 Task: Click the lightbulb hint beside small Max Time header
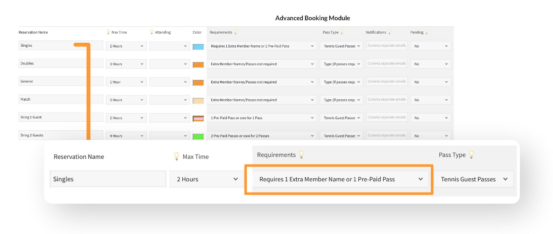(x=108, y=32)
